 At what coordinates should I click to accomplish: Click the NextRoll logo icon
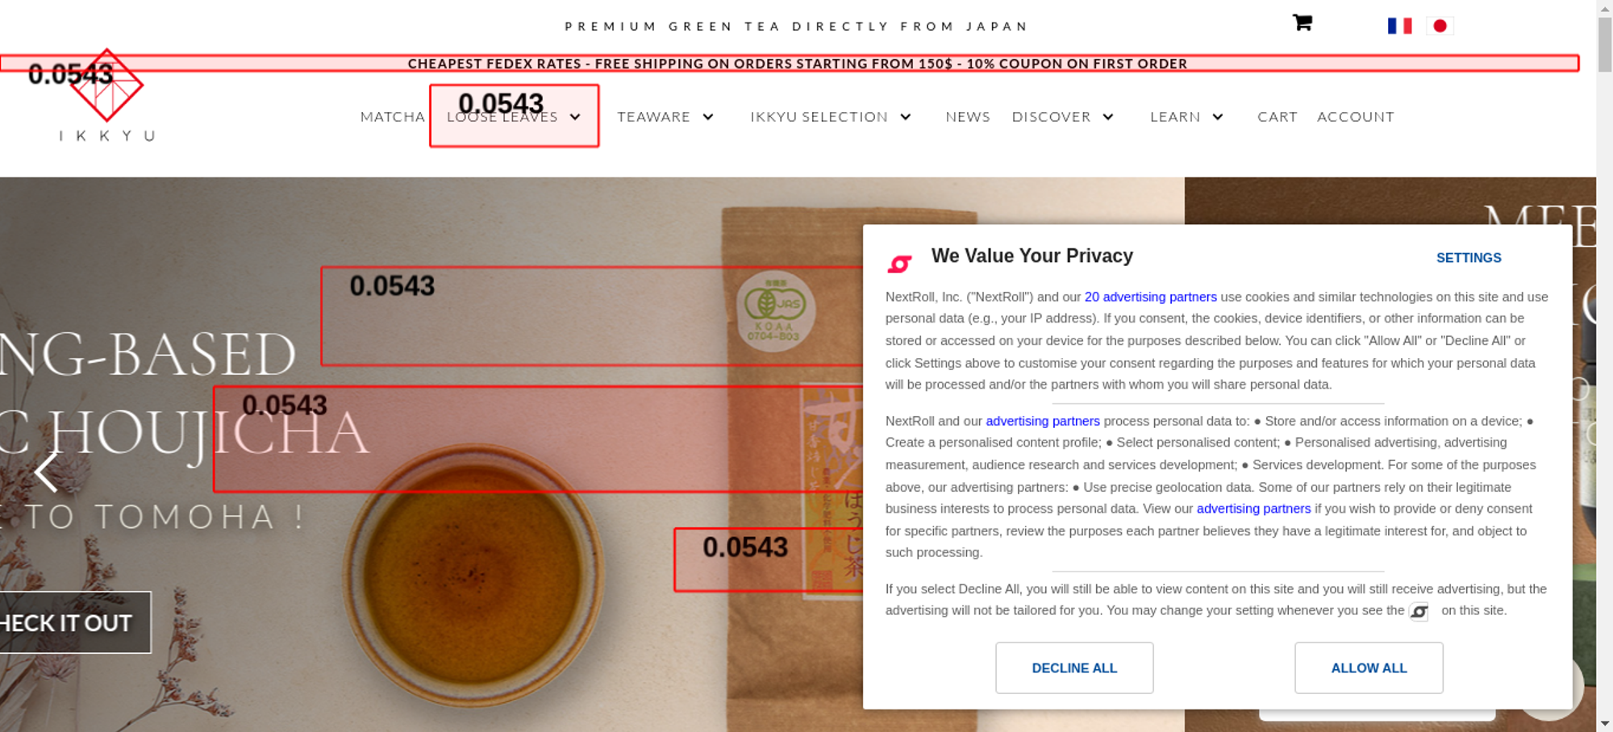point(900,264)
